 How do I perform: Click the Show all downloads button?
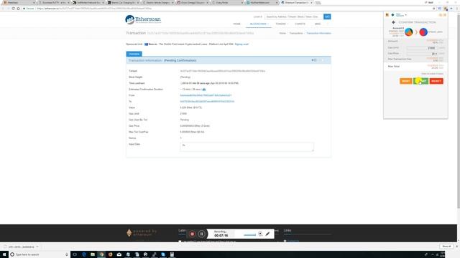[446, 247]
